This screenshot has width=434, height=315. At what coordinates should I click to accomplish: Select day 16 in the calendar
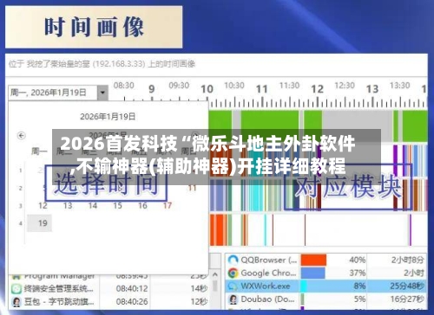[x=142, y=206]
